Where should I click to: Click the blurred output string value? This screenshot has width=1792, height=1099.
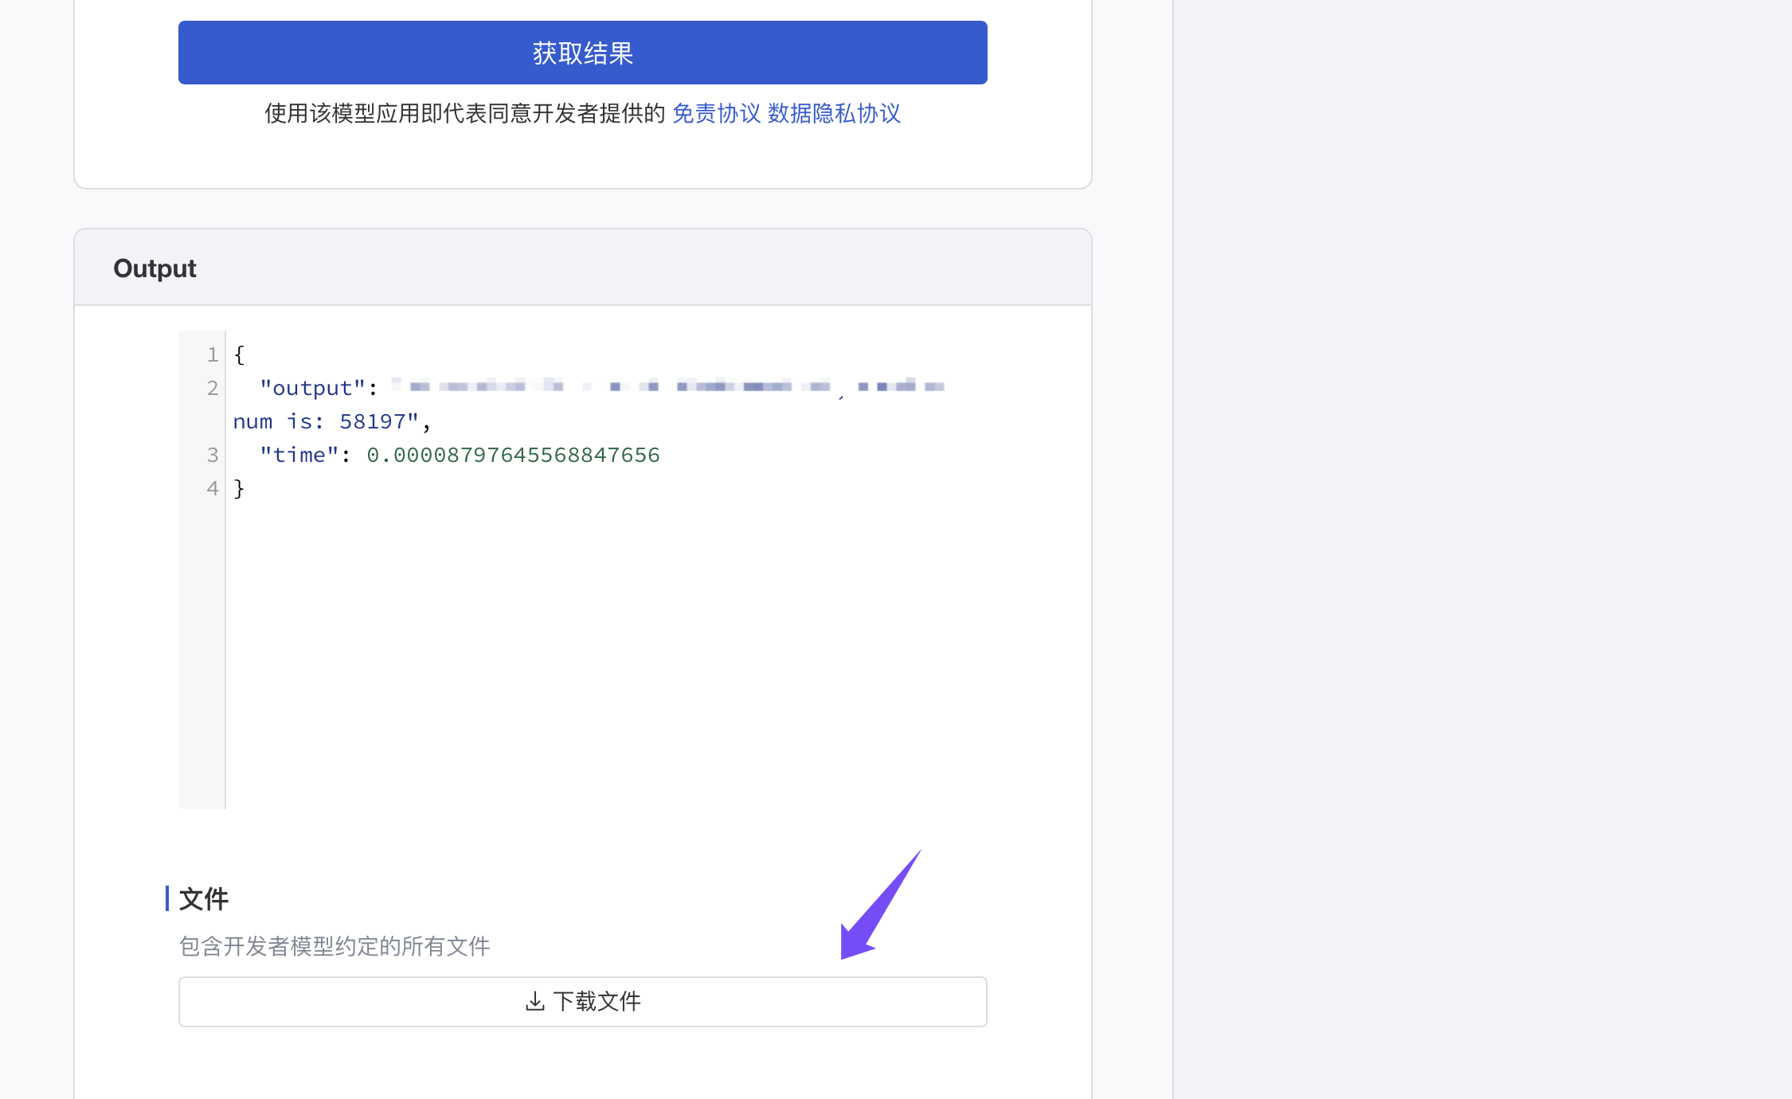point(669,387)
